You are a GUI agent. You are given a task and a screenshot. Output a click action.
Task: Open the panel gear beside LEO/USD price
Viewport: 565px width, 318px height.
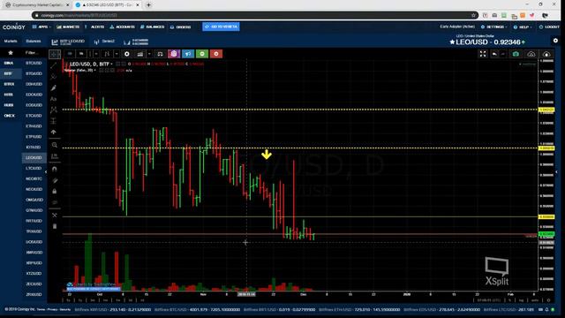[x=555, y=41]
